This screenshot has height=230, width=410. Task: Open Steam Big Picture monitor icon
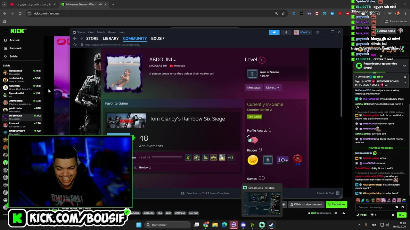[x=317, y=32]
